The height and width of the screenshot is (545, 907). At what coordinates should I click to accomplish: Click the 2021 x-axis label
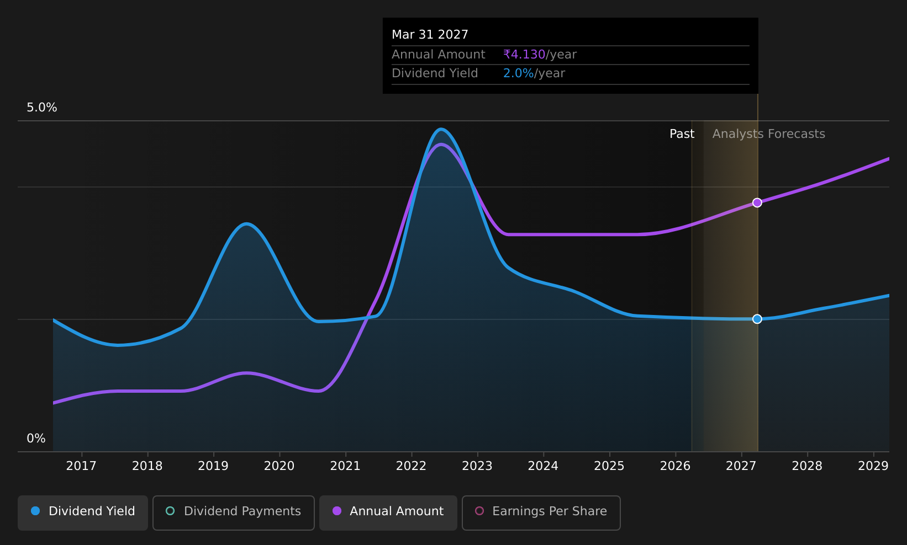coord(345,466)
